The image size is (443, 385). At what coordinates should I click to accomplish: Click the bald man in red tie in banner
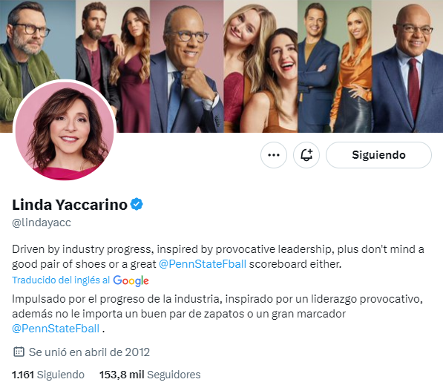click(407, 66)
